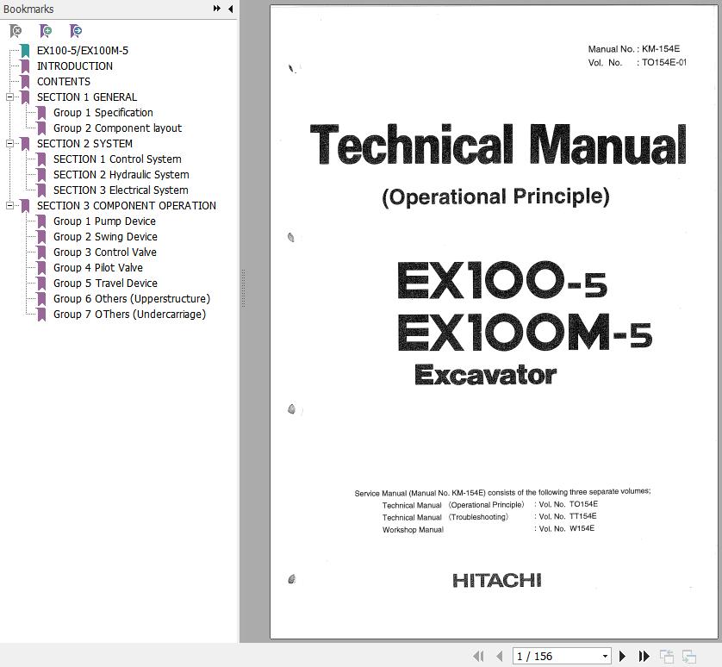
Task: Collapse the SECTION 1 GENERAL bookmark
Action: click(9, 97)
